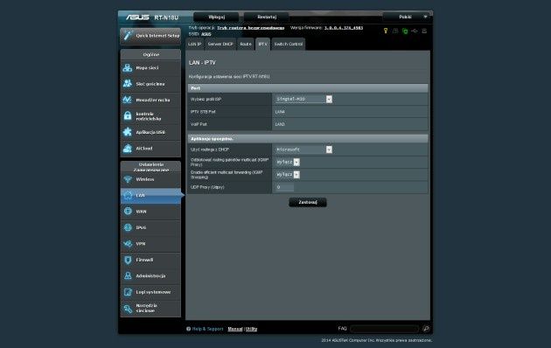Screen dimensions: 551x348
Task: Open the network map icon (Mapa sieci)
Action: [128, 68]
